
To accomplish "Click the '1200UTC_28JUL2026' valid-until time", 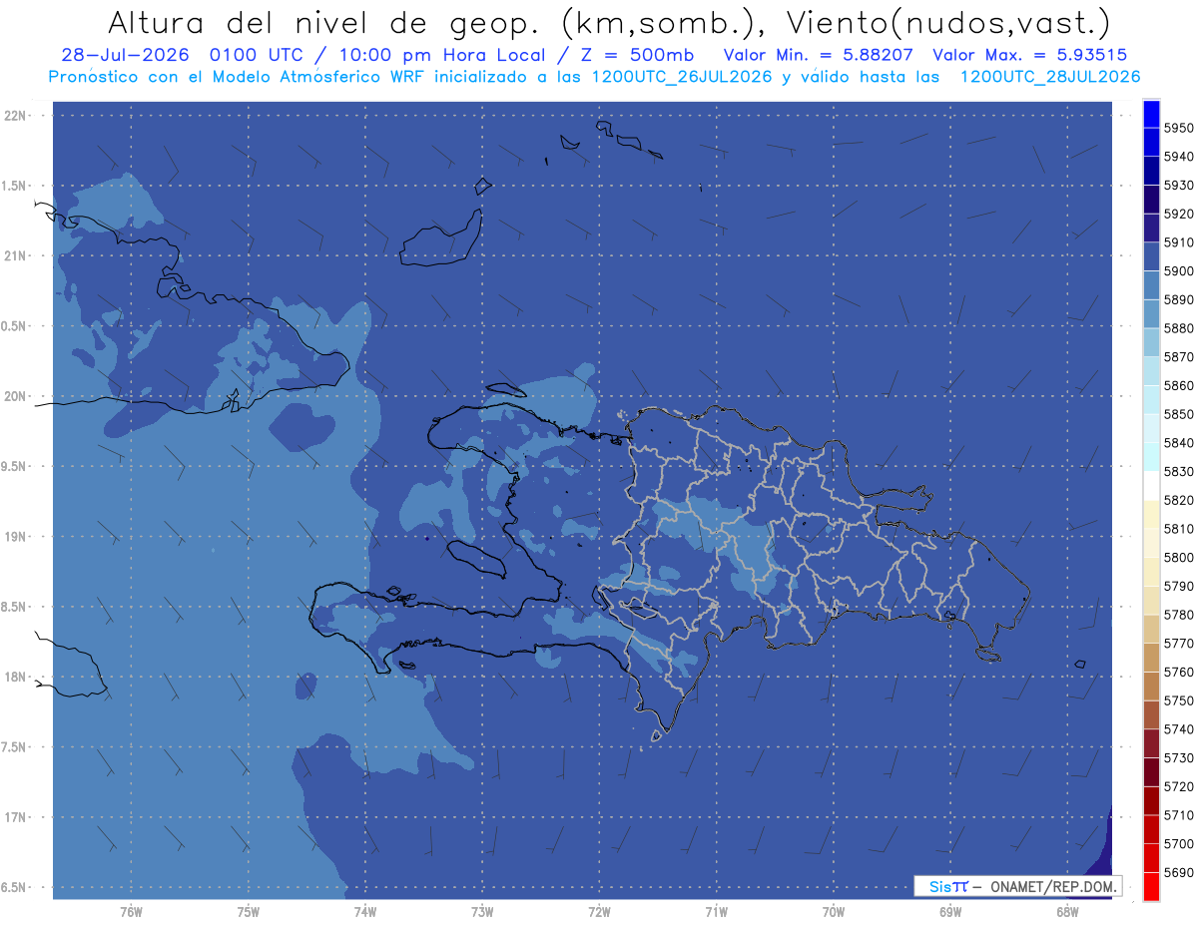I will 1049,77.
